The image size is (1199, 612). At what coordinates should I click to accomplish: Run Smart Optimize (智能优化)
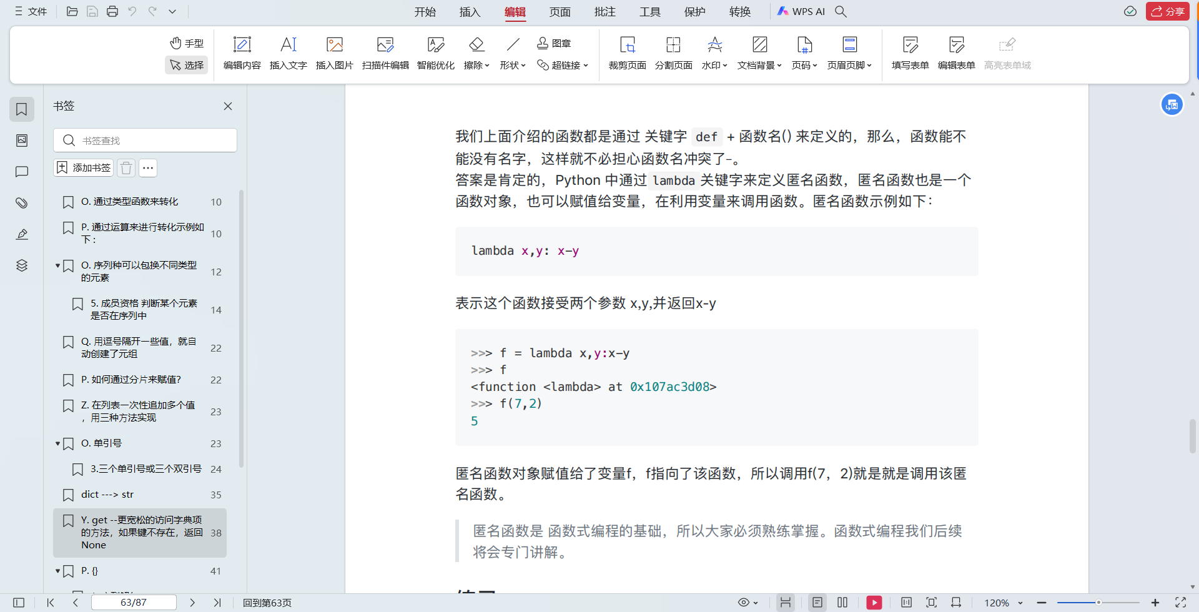(435, 53)
